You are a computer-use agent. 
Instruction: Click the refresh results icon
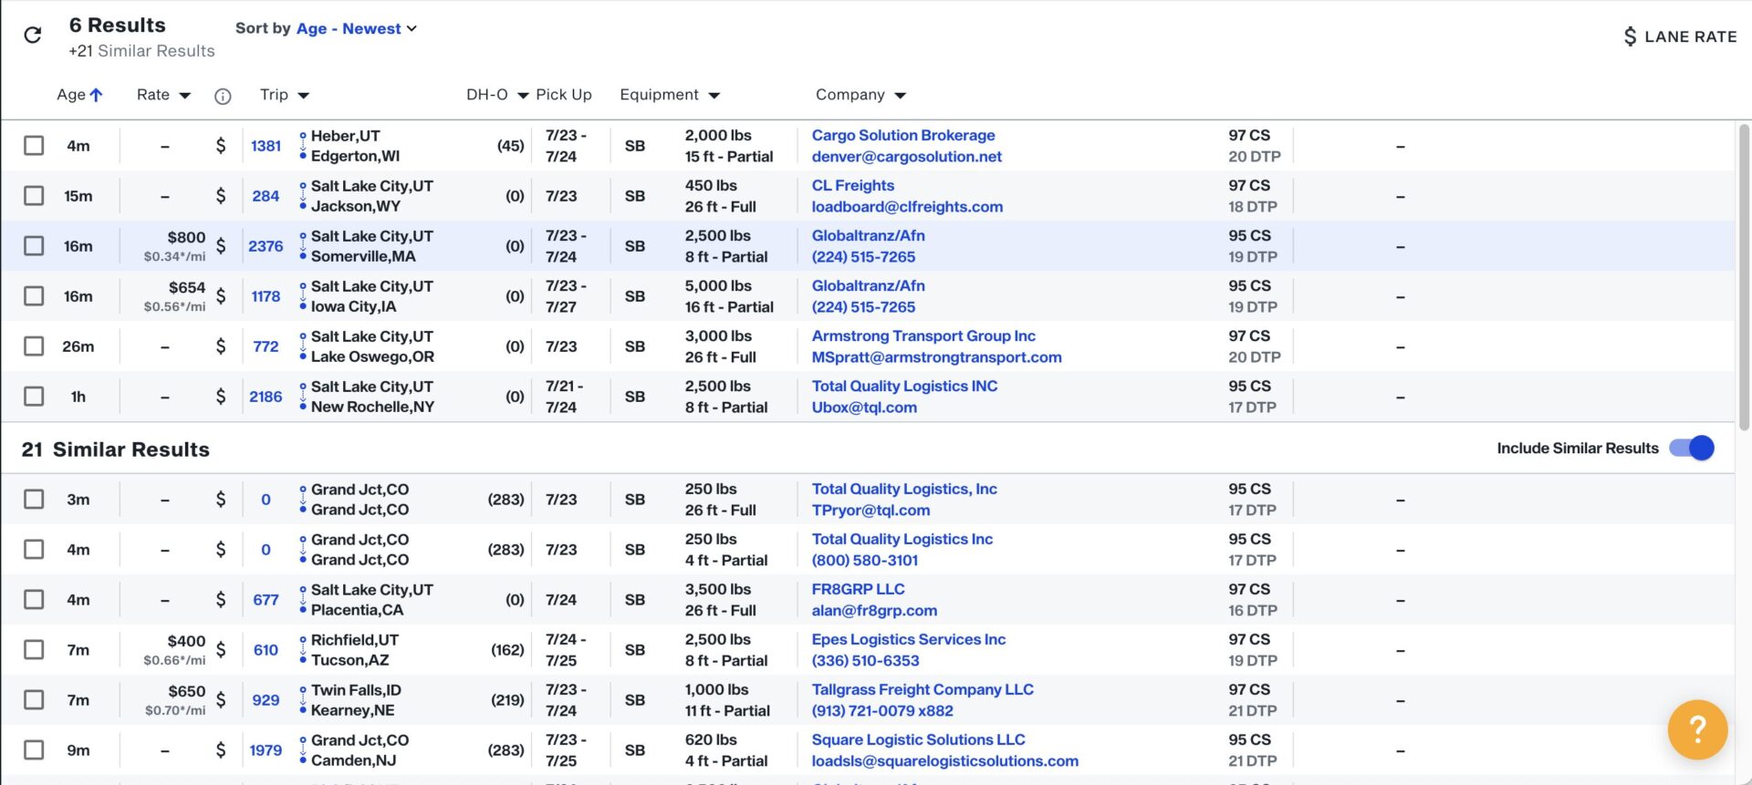coord(33,36)
